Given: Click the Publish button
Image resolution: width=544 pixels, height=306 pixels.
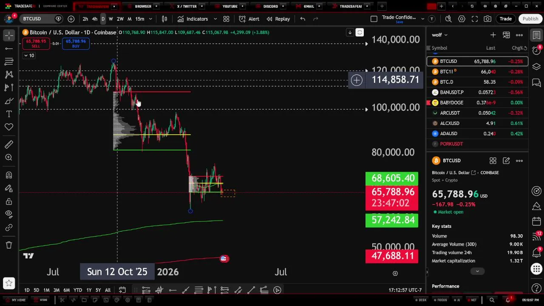Looking at the screenshot, I should [530, 19].
